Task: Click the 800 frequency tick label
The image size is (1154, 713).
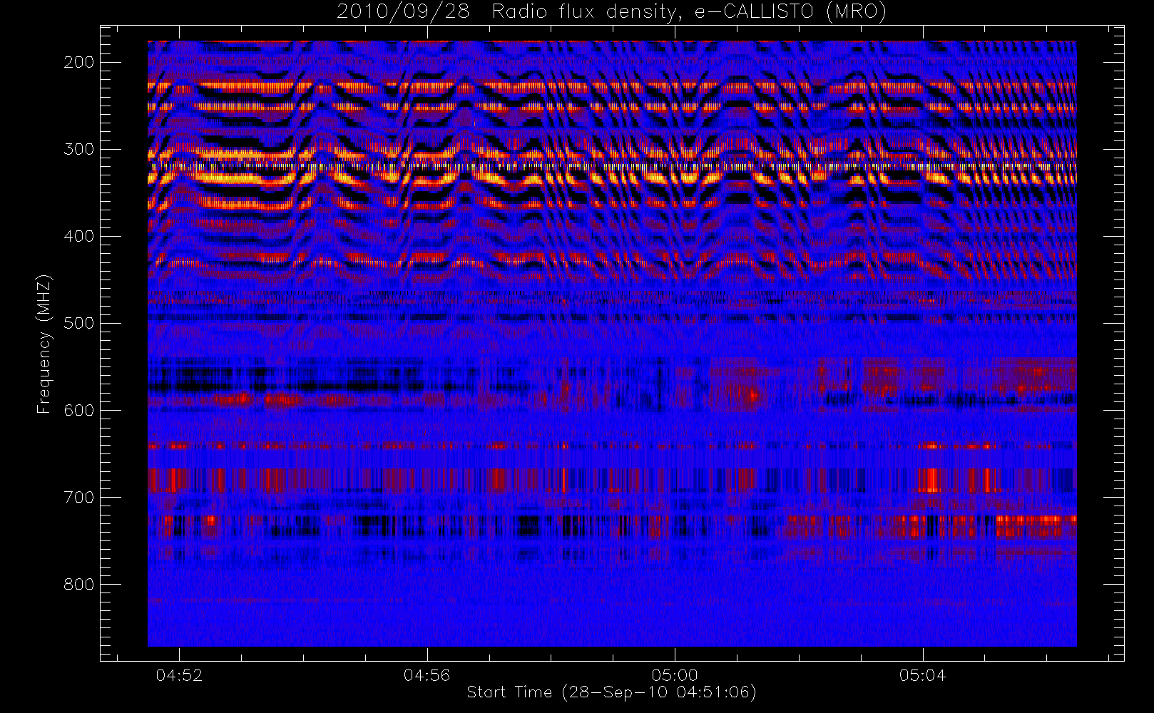Action: coord(79,584)
